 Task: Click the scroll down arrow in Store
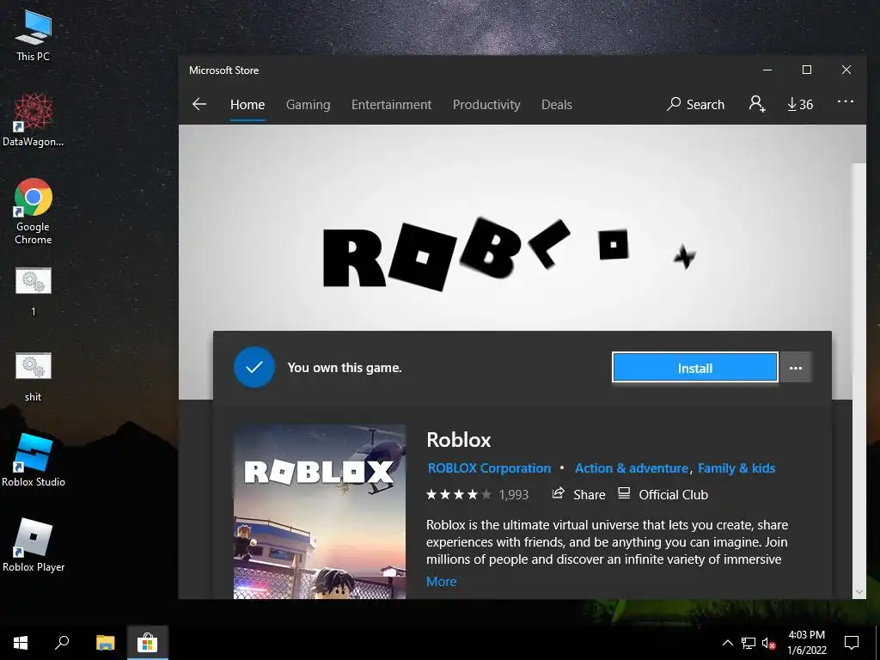859,591
